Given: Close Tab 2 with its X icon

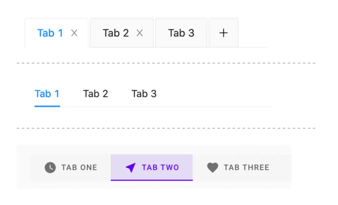Looking at the screenshot, I should 140,33.
